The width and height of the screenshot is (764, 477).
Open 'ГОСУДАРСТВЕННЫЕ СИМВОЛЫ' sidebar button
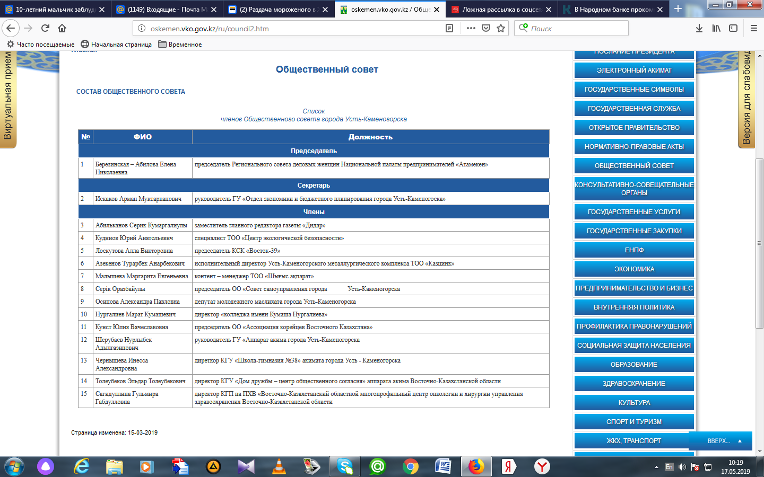pyautogui.click(x=634, y=90)
